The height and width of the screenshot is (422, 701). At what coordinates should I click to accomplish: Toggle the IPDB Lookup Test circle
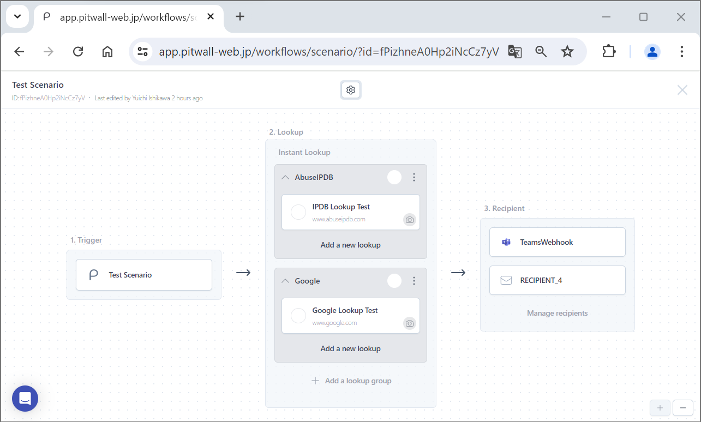pos(298,212)
